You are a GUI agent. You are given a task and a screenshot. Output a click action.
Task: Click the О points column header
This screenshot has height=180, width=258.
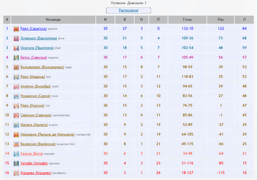click(x=244, y=20)
